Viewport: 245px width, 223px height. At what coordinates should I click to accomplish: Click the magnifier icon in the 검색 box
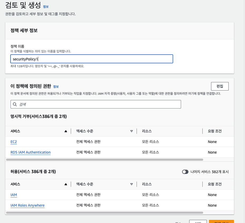(x=15, y=104)
